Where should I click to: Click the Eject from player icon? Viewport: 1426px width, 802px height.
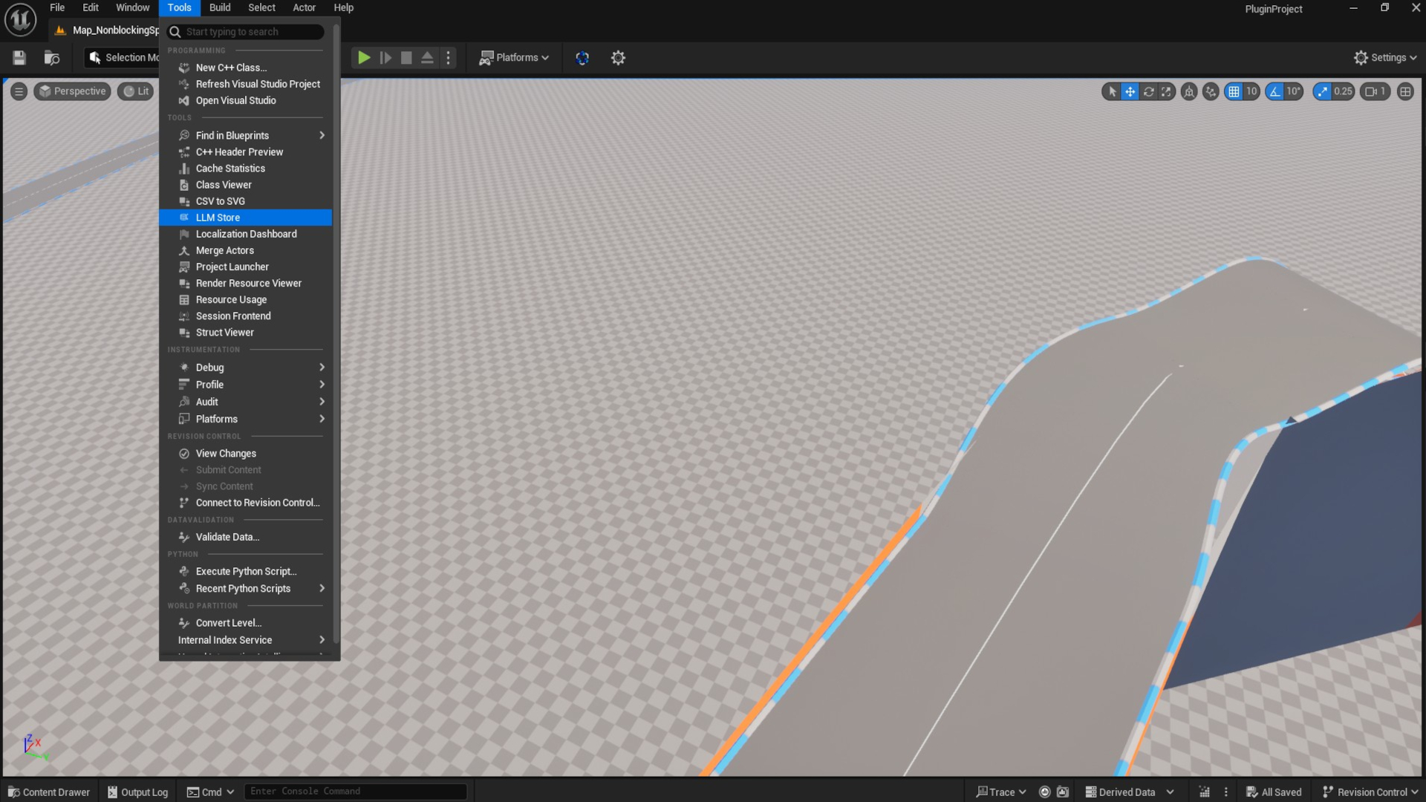point(427,58)
